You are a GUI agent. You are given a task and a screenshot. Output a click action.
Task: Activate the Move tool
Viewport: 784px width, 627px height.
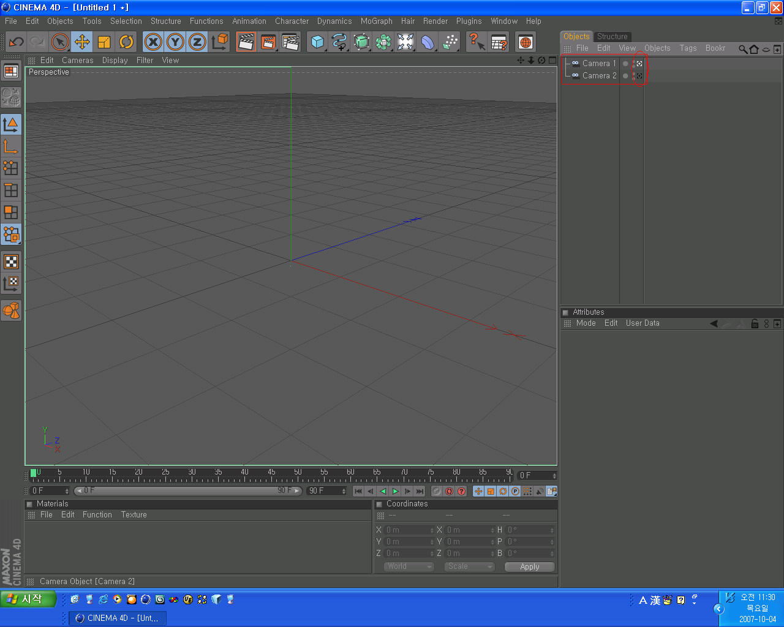pos(82,42)
